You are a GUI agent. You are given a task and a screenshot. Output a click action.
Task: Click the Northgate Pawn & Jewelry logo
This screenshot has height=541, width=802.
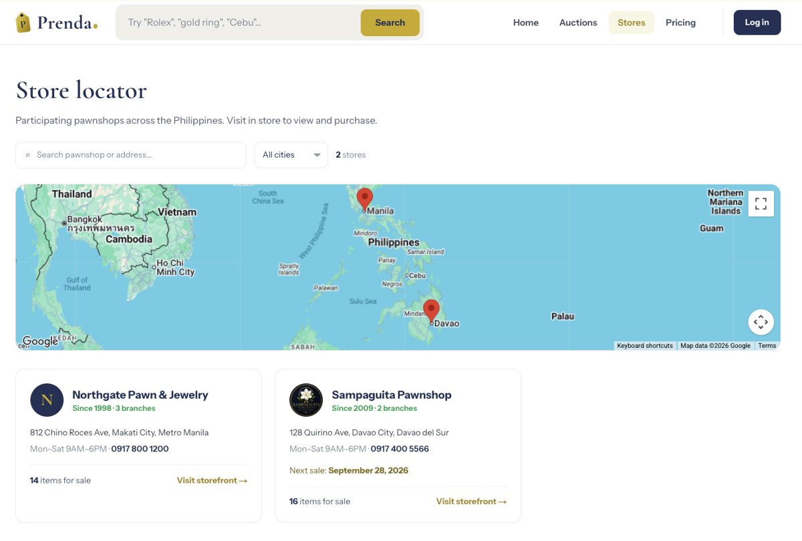(x=47, y=400)
